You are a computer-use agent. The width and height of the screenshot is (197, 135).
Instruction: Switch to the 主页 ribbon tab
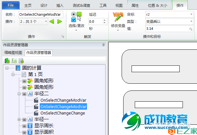pyautogui.click(x=28, y=5)
